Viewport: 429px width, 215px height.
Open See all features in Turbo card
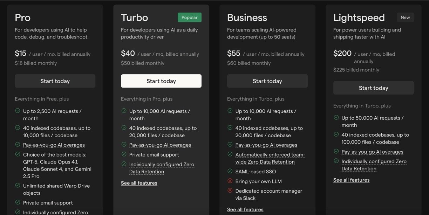click(139, 183)
